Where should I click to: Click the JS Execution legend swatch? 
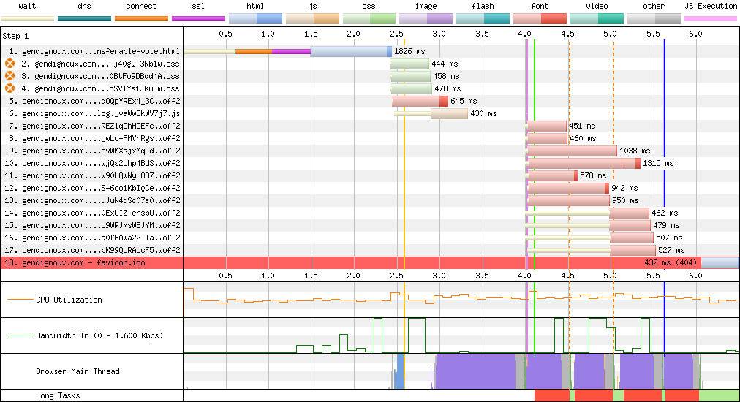pos(710,18)
